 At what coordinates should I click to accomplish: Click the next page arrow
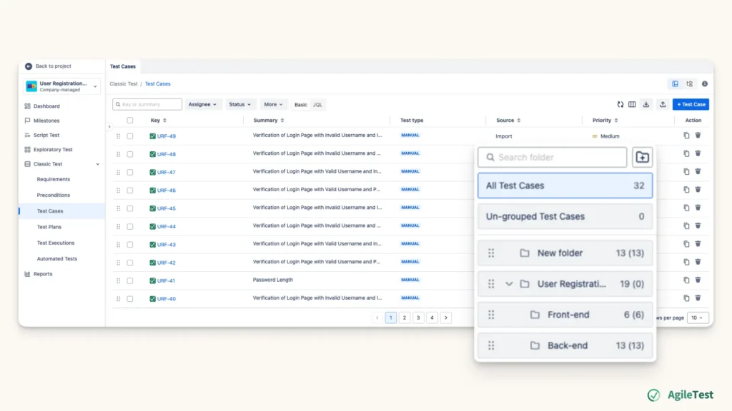pos(446,318)
